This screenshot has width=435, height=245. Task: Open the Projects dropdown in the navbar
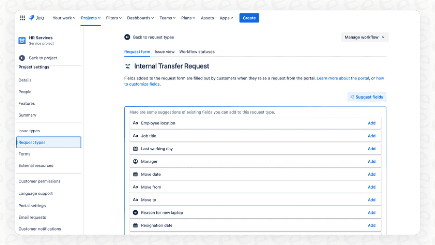[x=90, y=18]
